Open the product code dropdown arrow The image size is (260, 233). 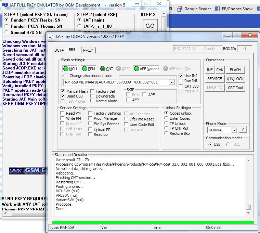point(171,82)
